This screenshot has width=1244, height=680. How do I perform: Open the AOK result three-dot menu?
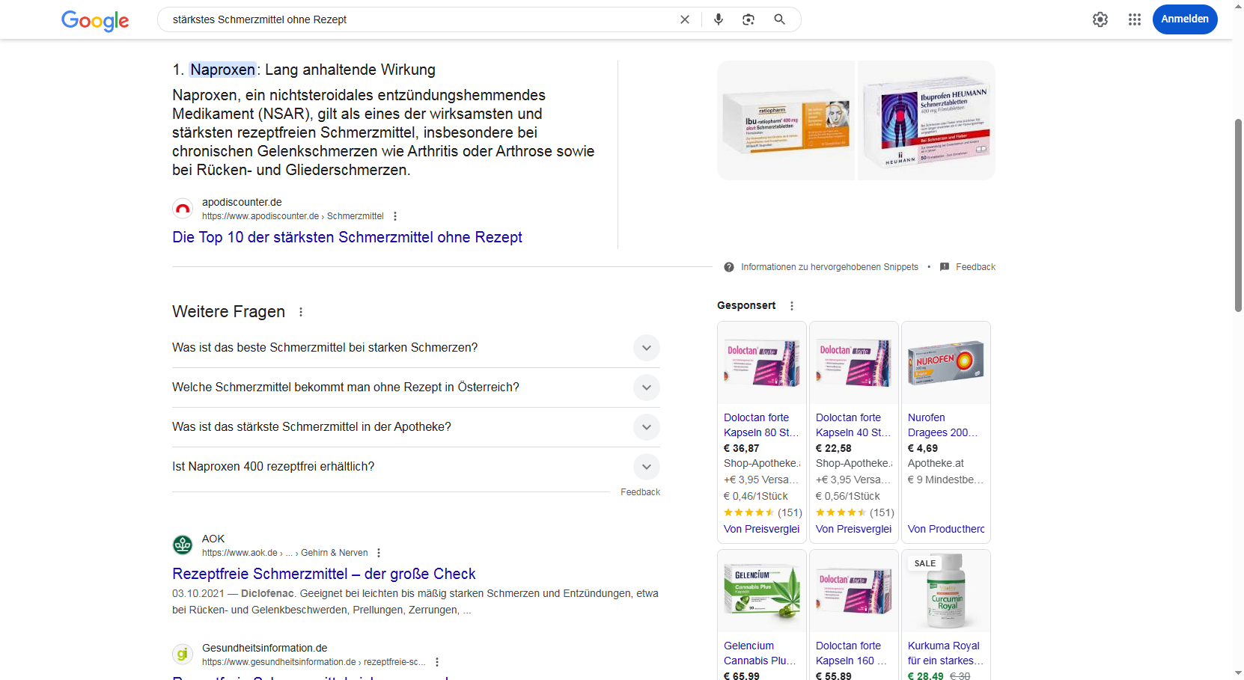379,553
